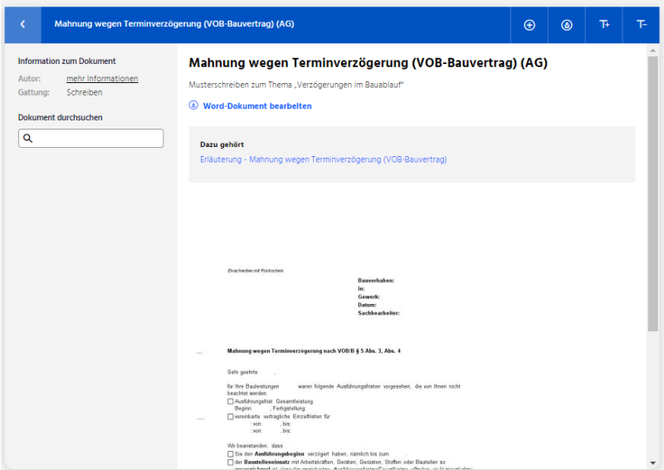Click the Mahnung wegen Terminverzögerung page heading
The image size is (664, 470).
(368, 63)
